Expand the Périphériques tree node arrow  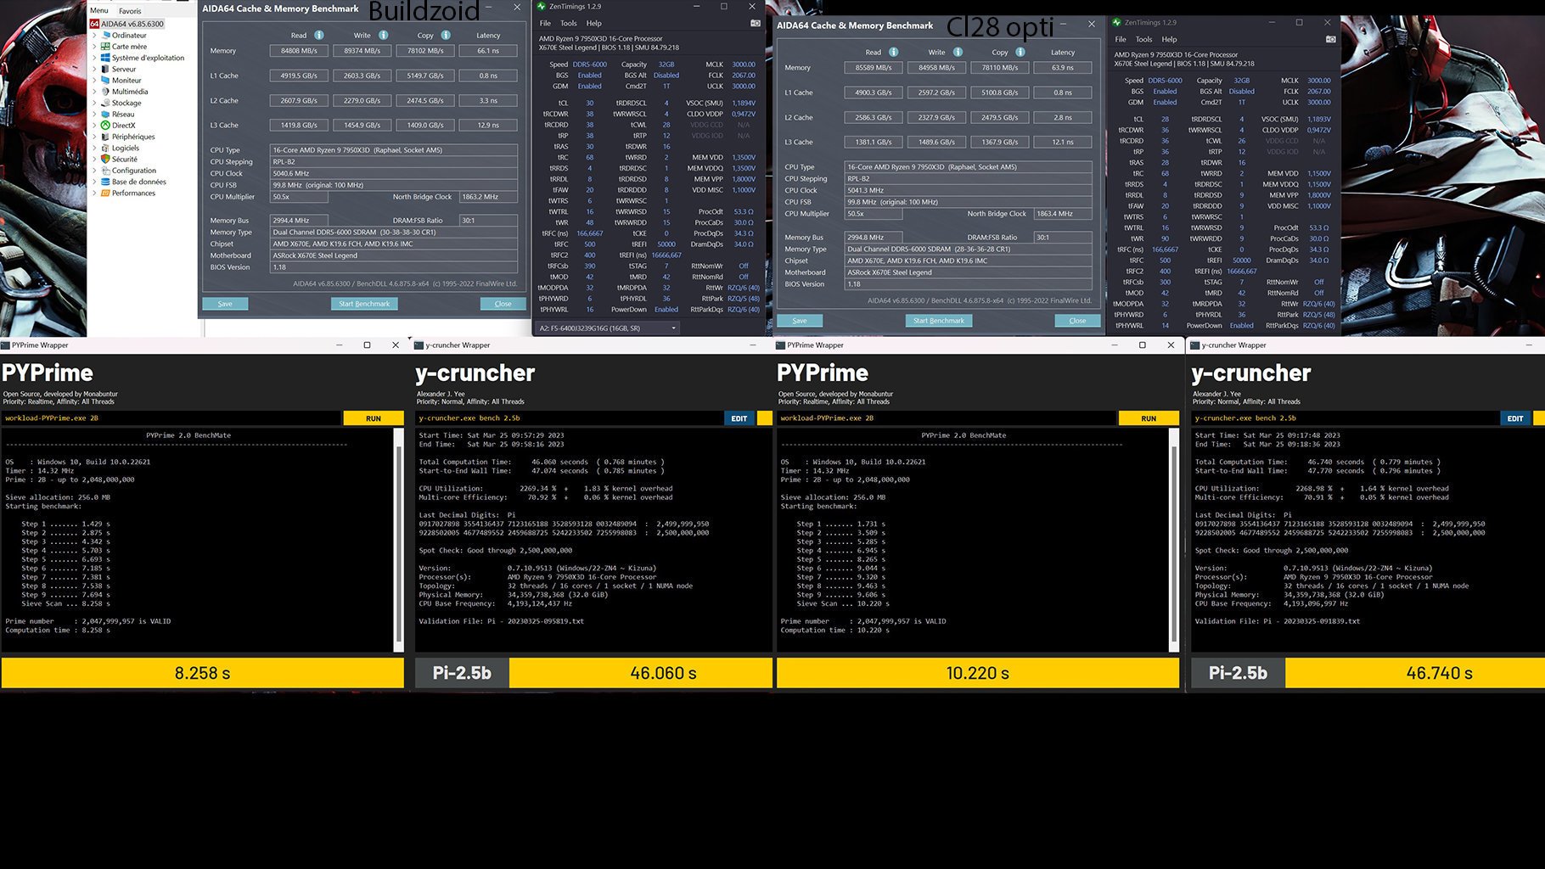click(x=94, y=137)
